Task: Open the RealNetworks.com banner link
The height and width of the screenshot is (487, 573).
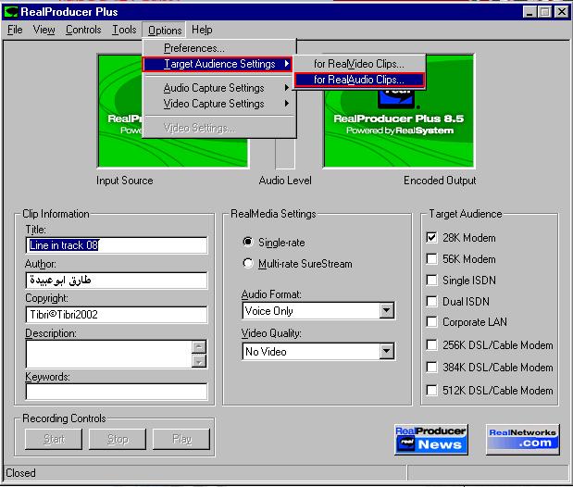Action: pyautogui.click(x=523, y=440)
